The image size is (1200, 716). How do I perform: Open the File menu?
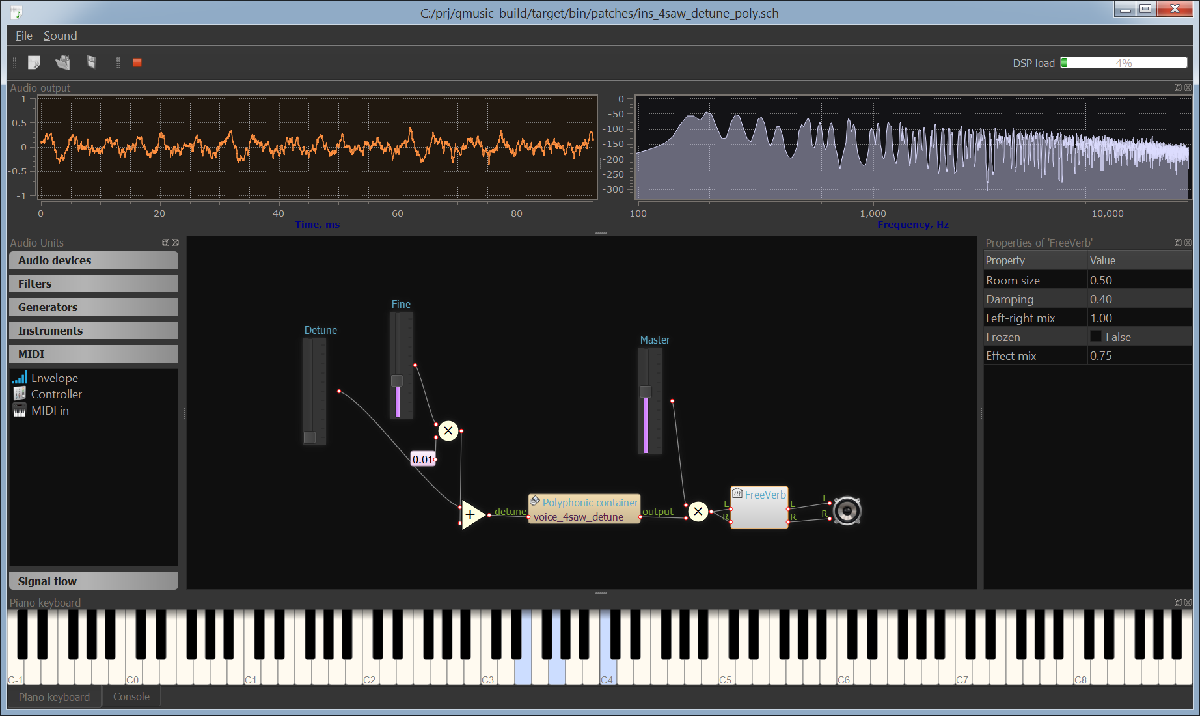point(24,36)
